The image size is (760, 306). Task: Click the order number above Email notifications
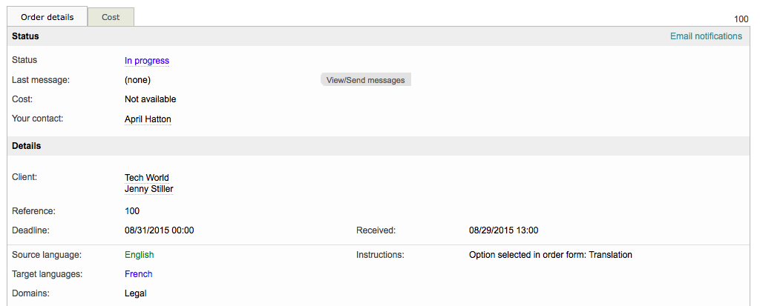coord(741,19)
